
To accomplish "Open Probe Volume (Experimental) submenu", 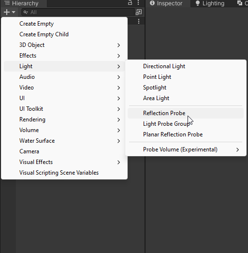I will click(x=186, y=149).
